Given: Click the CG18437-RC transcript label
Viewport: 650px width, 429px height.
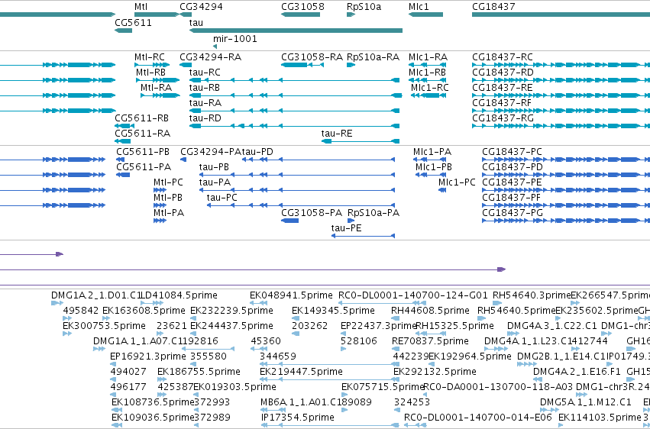Looking at the screenshot, I should click(x=503, y=57).
